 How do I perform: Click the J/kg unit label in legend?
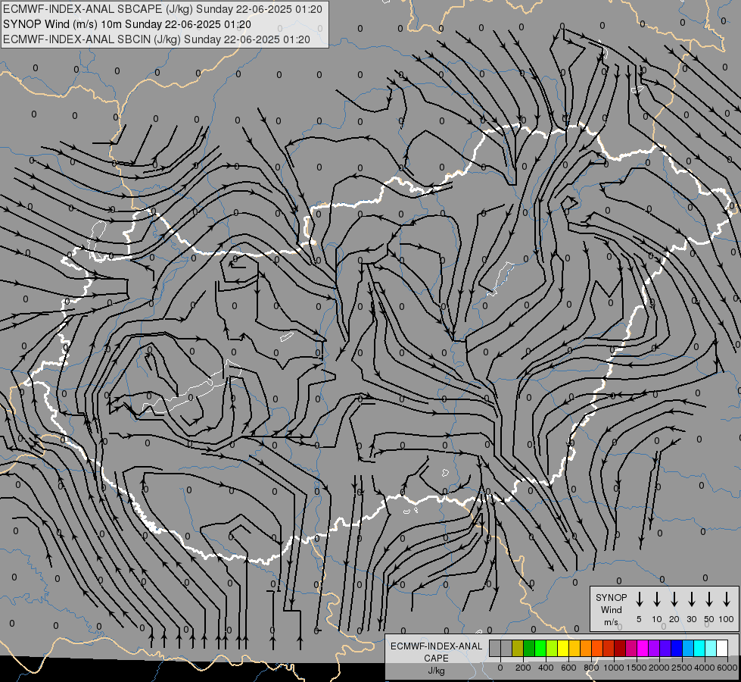(x=436, y=671)
